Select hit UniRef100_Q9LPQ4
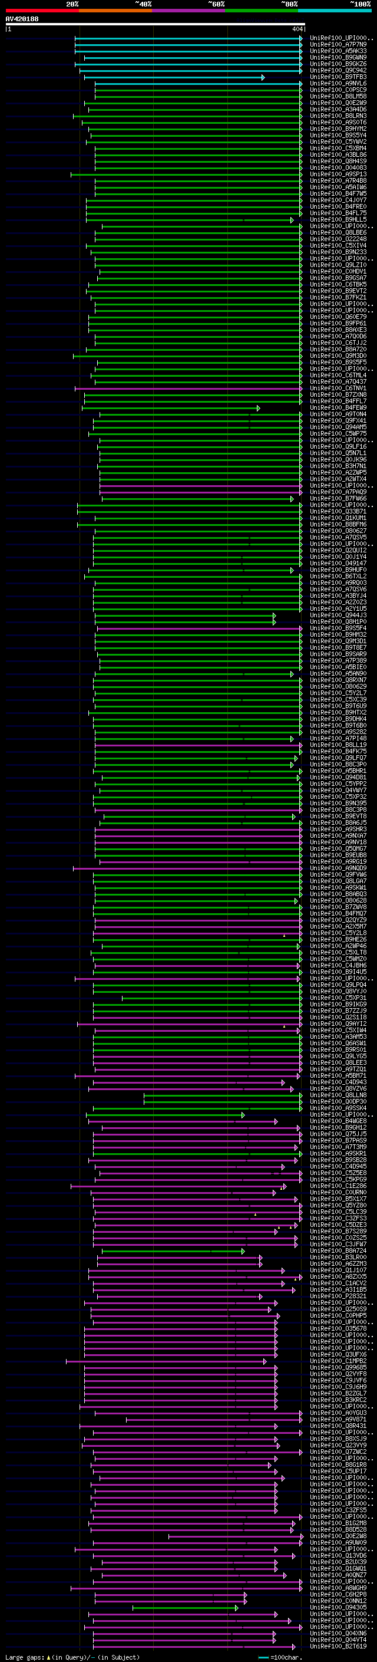The width and height of the screenshot is (377, 1662). [338, 985]
